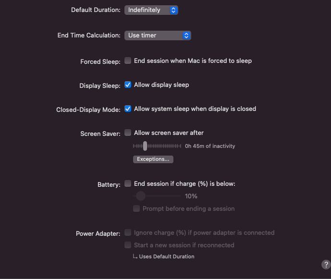Enable End session when Mac forced to sleep

pos(128,61)
